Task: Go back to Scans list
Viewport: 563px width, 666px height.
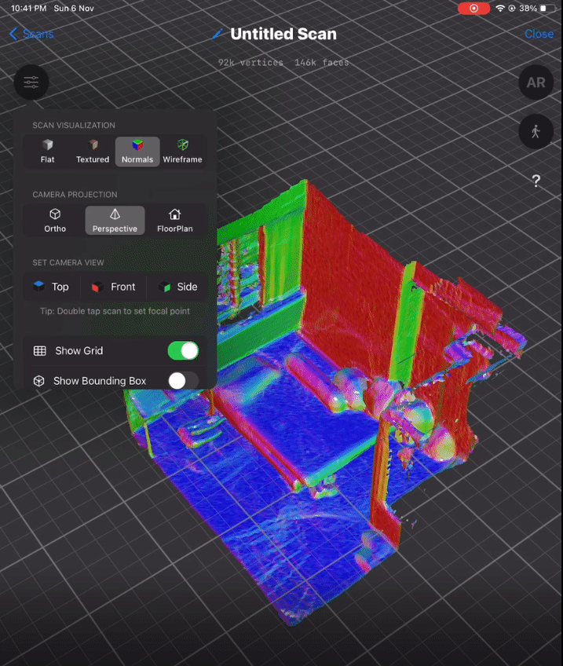Action: (32, 34)
